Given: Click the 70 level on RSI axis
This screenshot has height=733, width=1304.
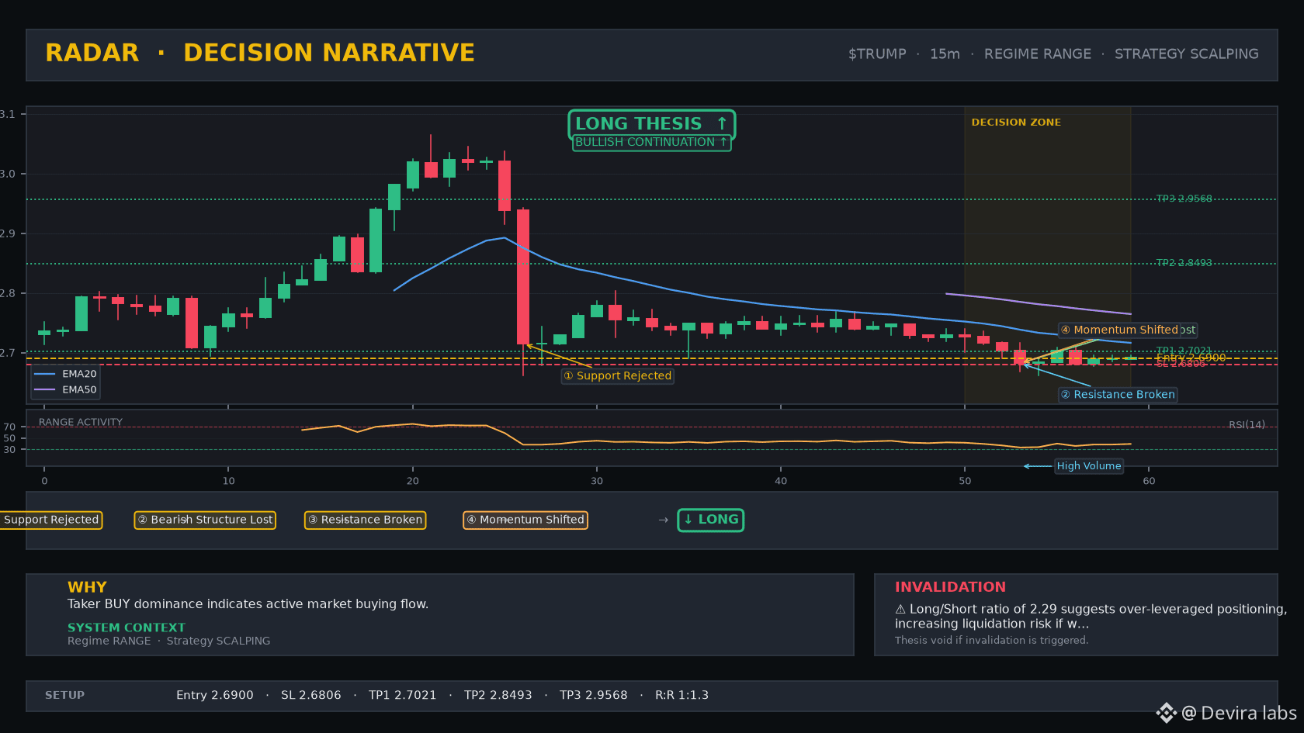Looking at the screenshot, I should (x=9, y=427).
